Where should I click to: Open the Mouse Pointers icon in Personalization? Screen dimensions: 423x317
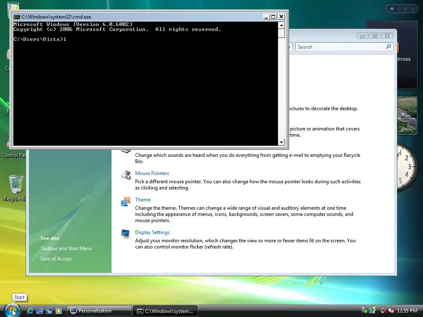(126, 175)
